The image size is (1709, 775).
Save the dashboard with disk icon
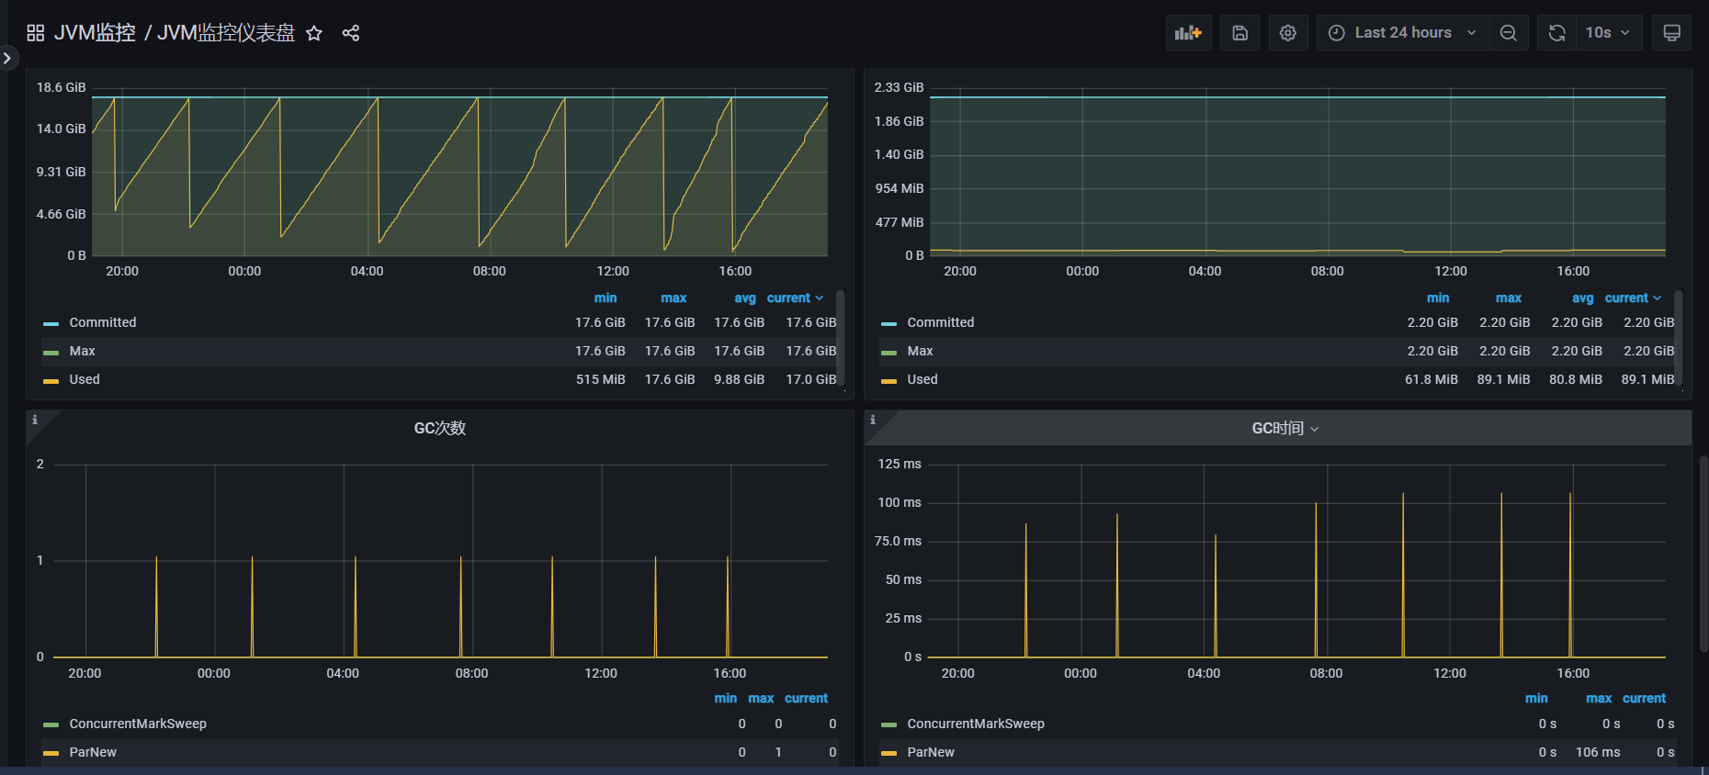(1239, 33)
